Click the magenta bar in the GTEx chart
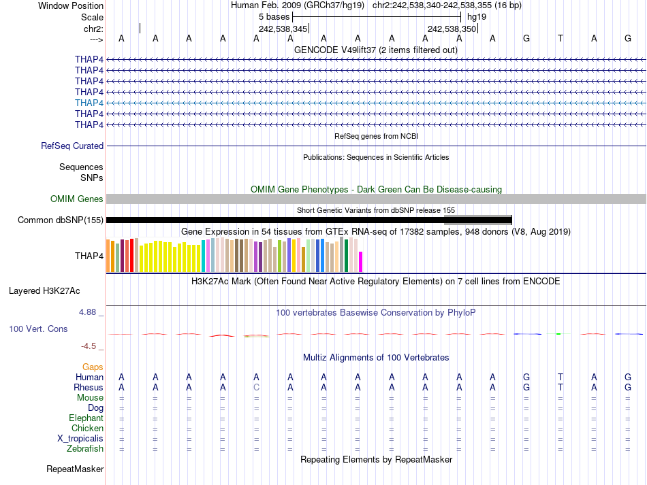Screen dimensions: 647x485 (361, 262)
